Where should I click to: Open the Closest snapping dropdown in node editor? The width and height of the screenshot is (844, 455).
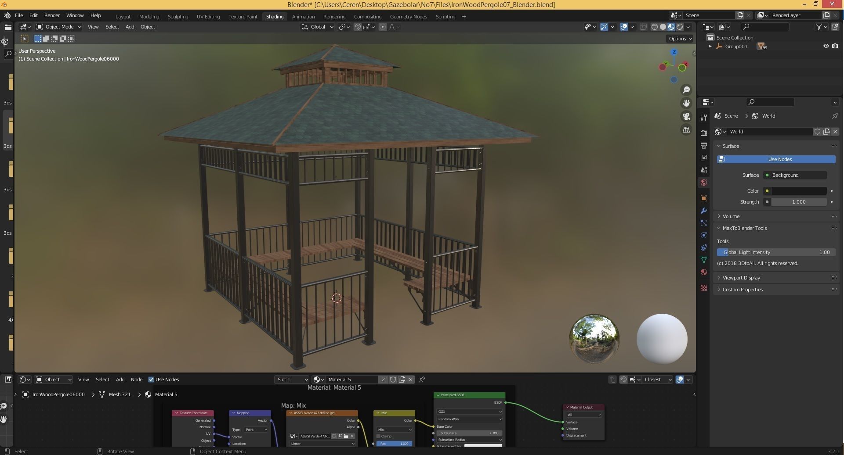click(658, 380)
